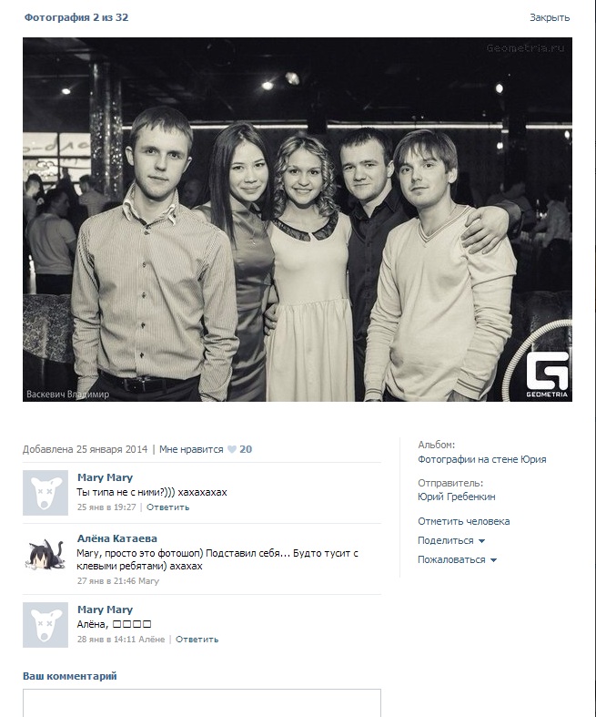596x717 pixels.
Task: Click the Geometria logo on the photo
Action: coord(547,374)
